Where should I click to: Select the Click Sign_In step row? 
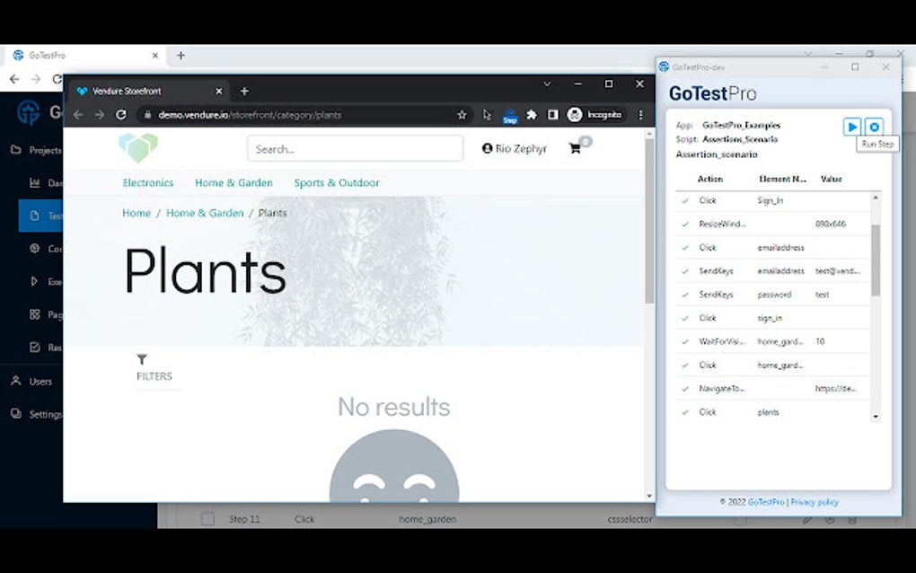[x=772, y=200]
